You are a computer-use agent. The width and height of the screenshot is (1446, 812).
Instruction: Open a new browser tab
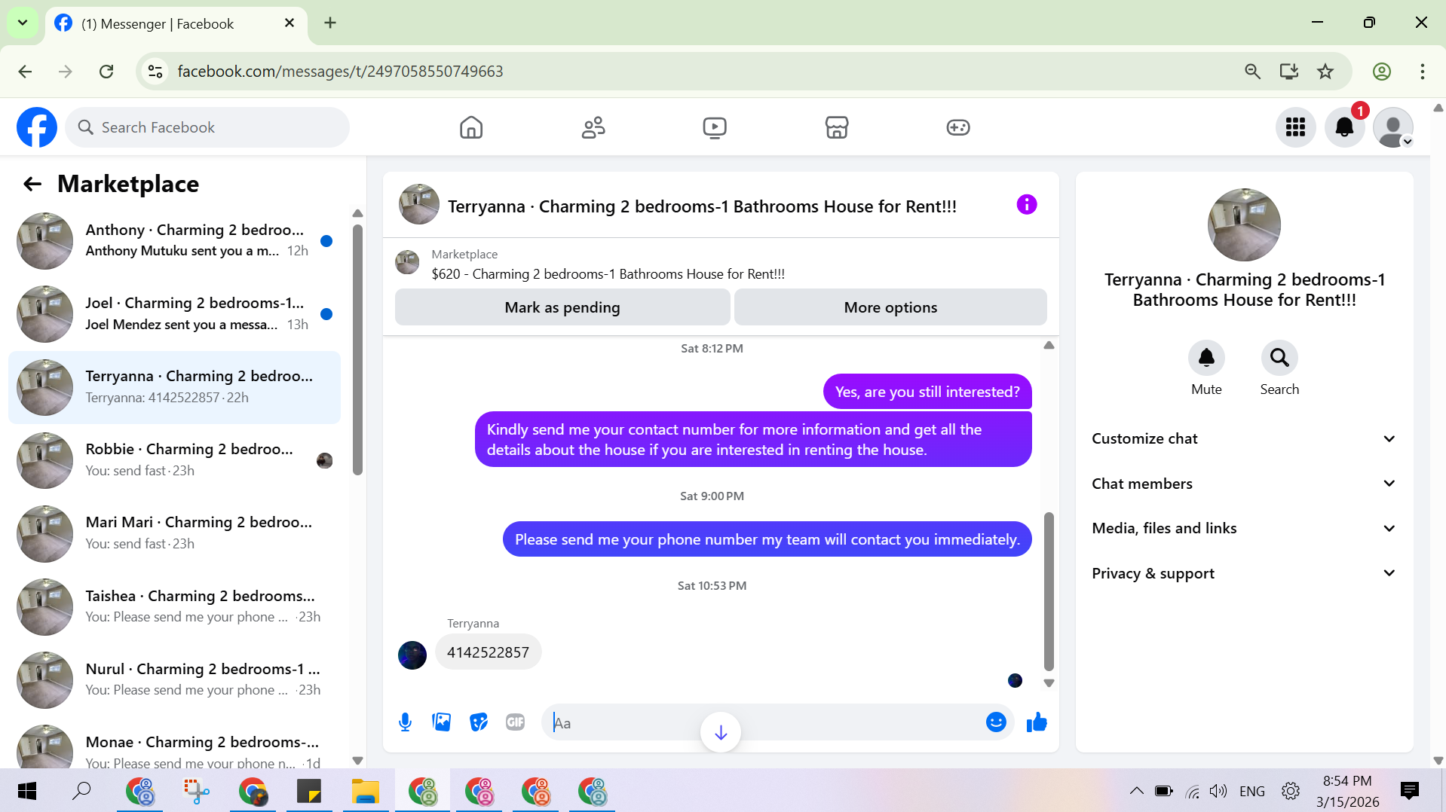coord(330,23)
